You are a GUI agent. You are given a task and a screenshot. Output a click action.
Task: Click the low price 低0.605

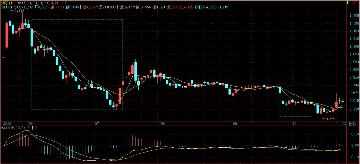pyautogui.click(x=72, y=7)
